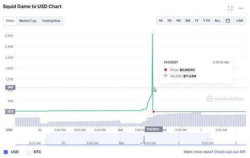The width and height of the screenshot is (250, 158).
Task: Select the 1D time range
Action: (161, 21)
